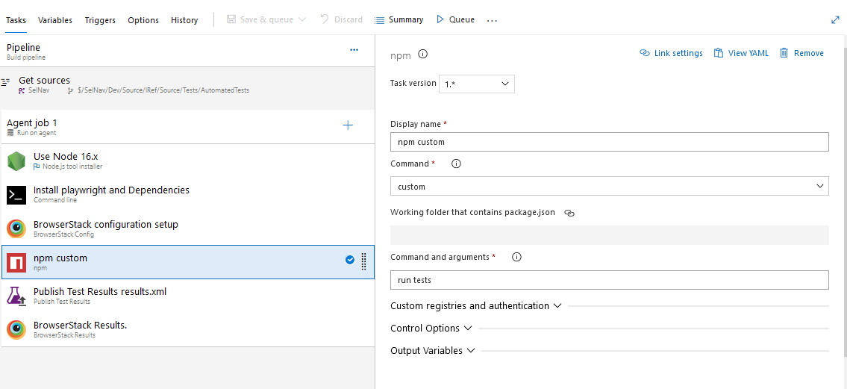
Task: Click the command line terminal icon
Action: 16,195
